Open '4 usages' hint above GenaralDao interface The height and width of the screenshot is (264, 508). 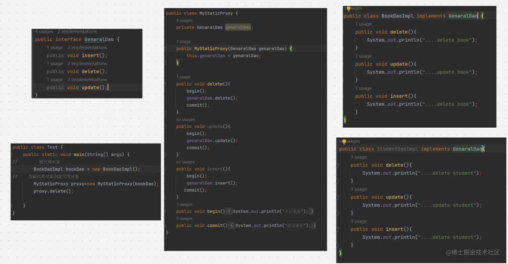[44, 32]
